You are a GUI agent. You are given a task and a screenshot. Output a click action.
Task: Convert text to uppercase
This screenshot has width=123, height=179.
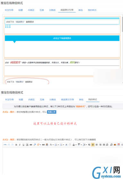tap(107, 145)
